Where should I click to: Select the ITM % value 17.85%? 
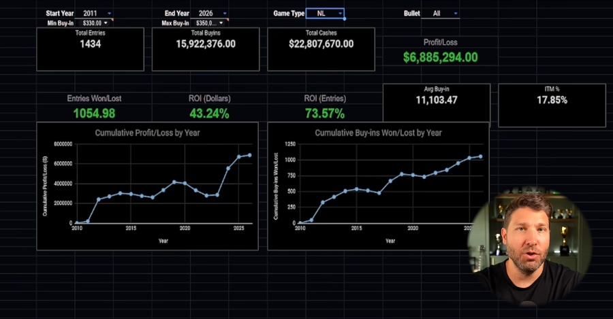coord(552,100)
